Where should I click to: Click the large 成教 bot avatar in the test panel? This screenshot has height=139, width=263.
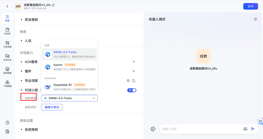click(x=203, y=56)
